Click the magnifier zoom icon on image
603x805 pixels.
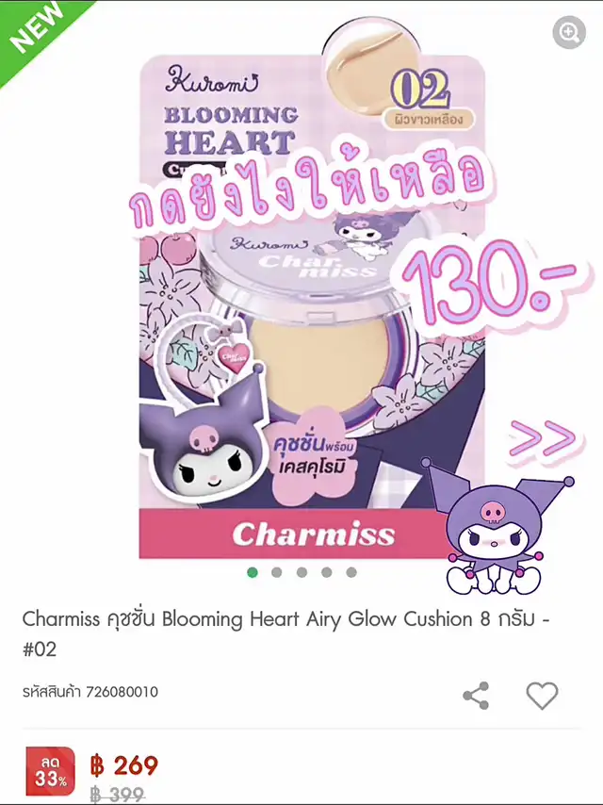point(569,32)
